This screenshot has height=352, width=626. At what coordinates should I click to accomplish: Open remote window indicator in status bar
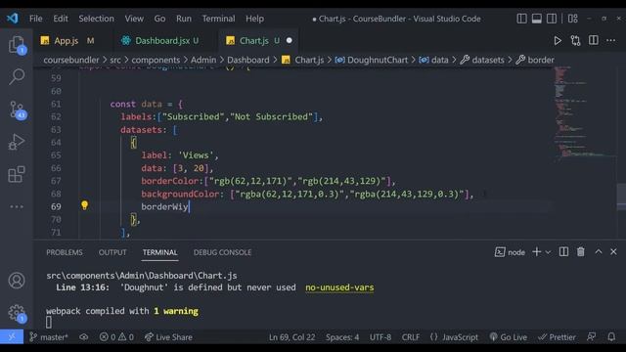(x=12, y=336)
